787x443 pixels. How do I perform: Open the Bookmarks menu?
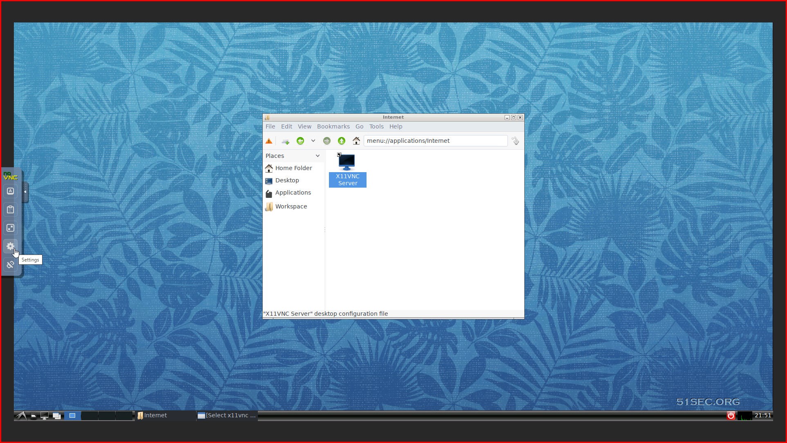[333, 126]
